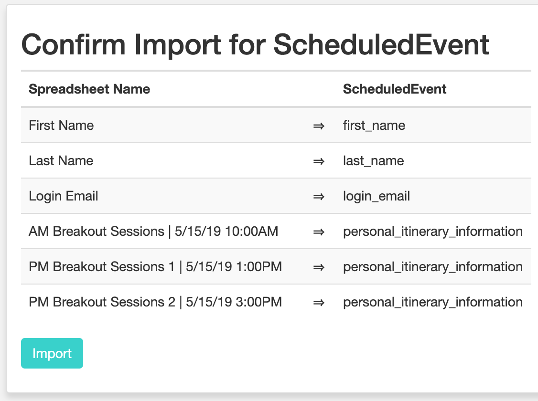Click the arrow for PM Breakout Sessions 1
Screen dimensions: 538x401
point(319,266)
